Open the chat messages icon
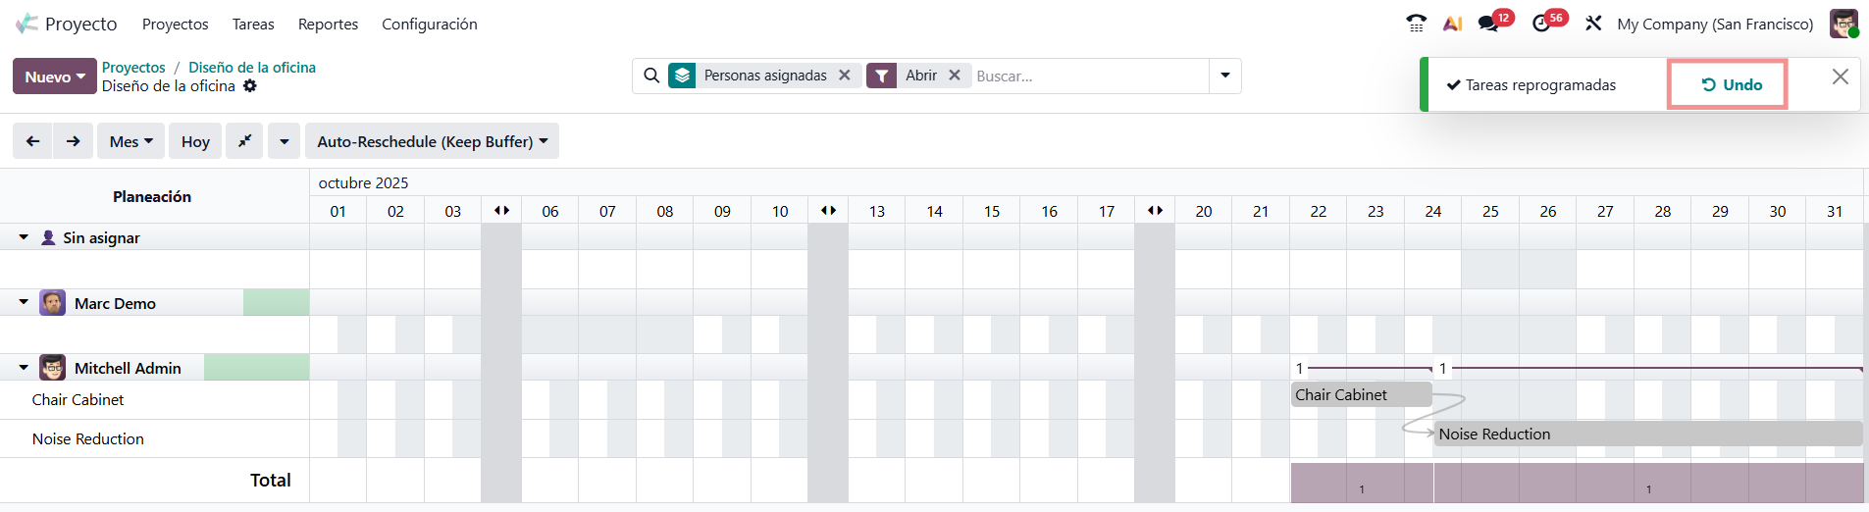The image size is (1869, 512). 1488,24
